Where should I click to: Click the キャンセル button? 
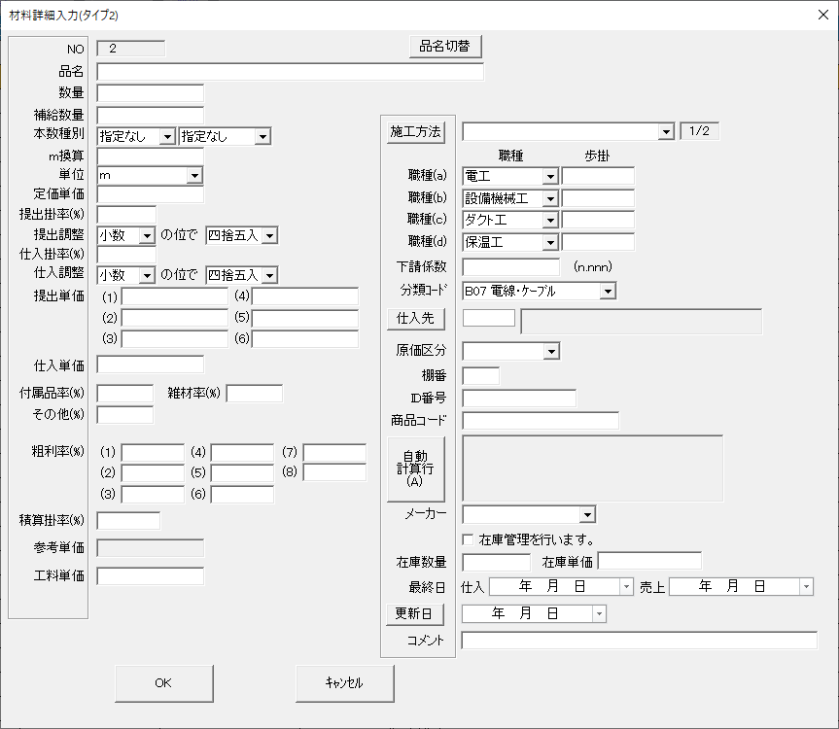coord(344,683)
